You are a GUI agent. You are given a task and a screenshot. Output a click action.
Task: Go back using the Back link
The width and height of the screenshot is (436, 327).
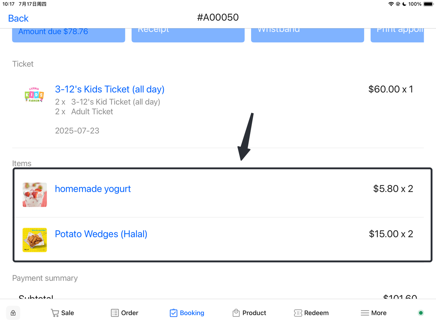[x=18, y=18]
